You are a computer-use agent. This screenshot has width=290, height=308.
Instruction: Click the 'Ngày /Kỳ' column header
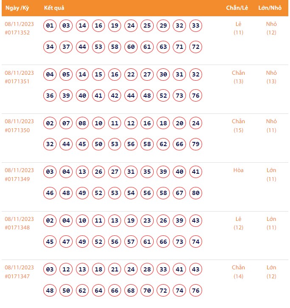[x=17, y=8]
